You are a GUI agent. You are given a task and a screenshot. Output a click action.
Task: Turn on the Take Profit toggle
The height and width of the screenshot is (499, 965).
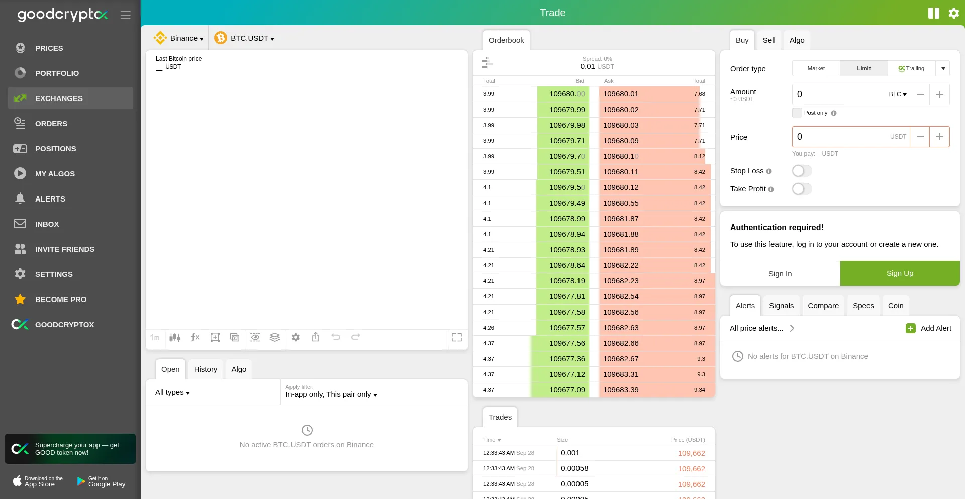(802, 189)
